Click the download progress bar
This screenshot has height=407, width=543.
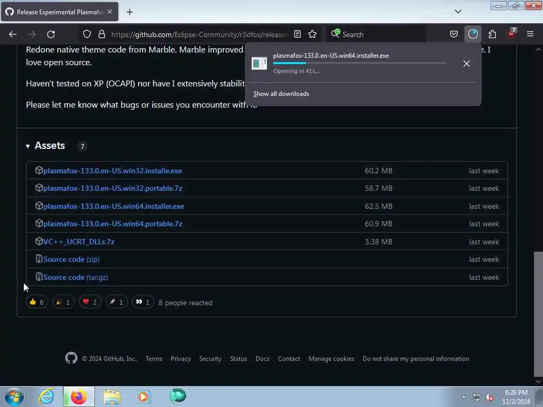click(x=359, y=63)
